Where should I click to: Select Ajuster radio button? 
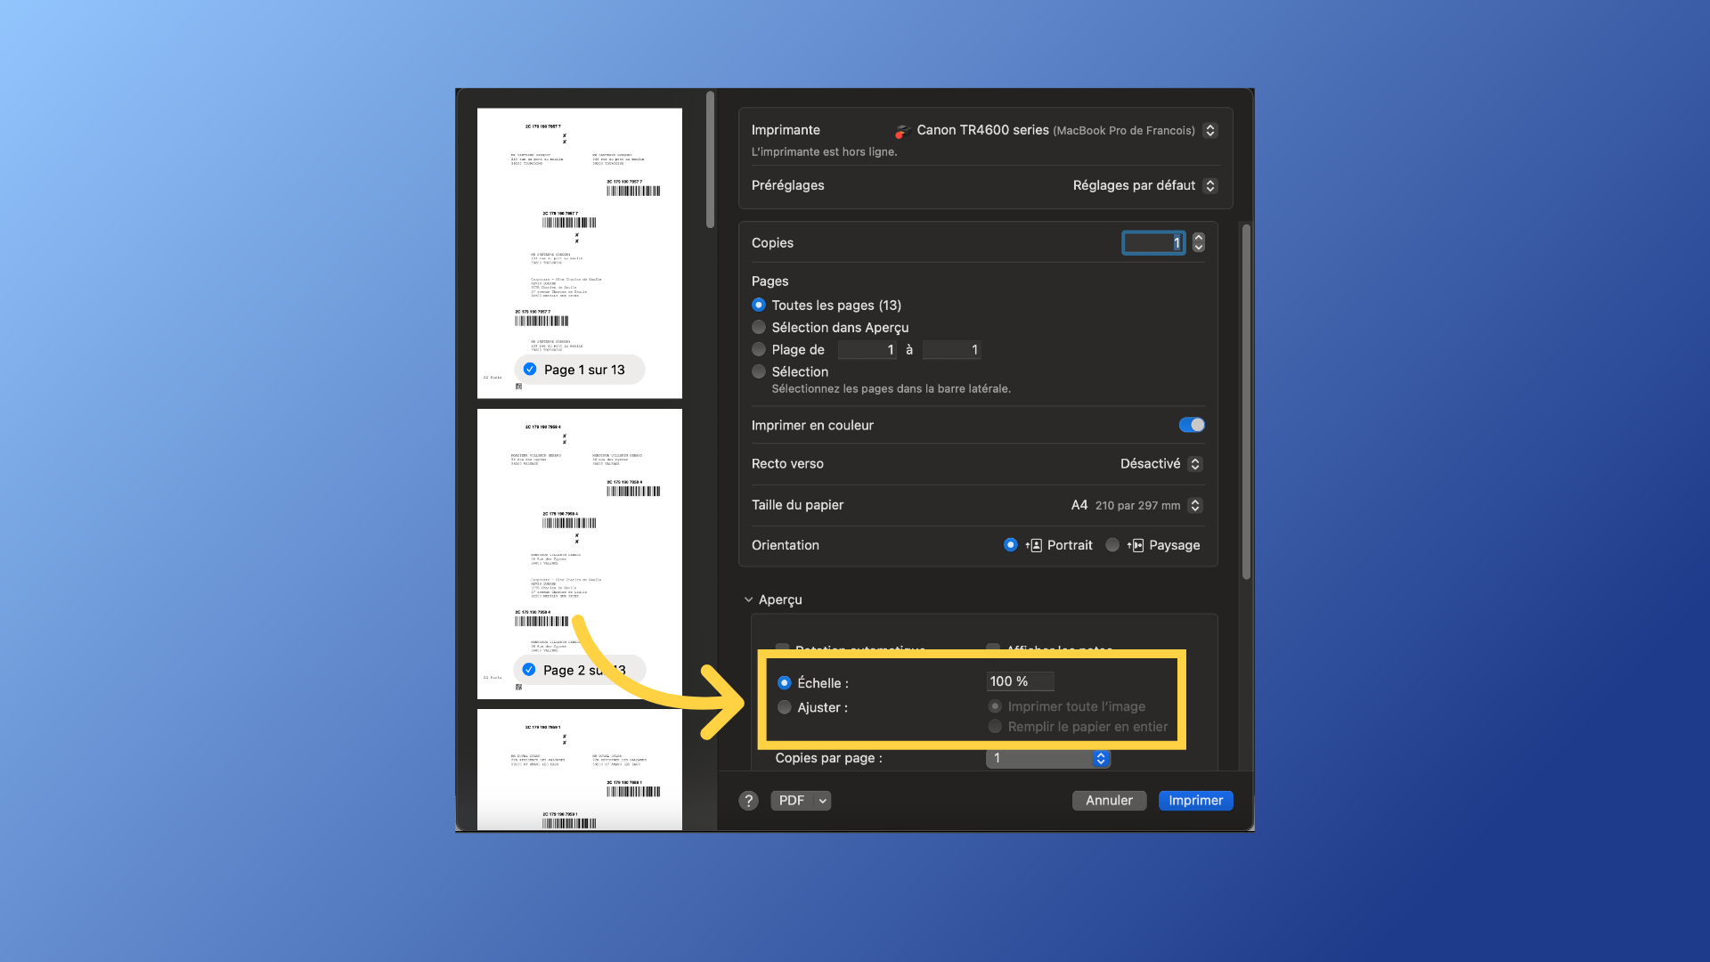(x=785, y=707)
